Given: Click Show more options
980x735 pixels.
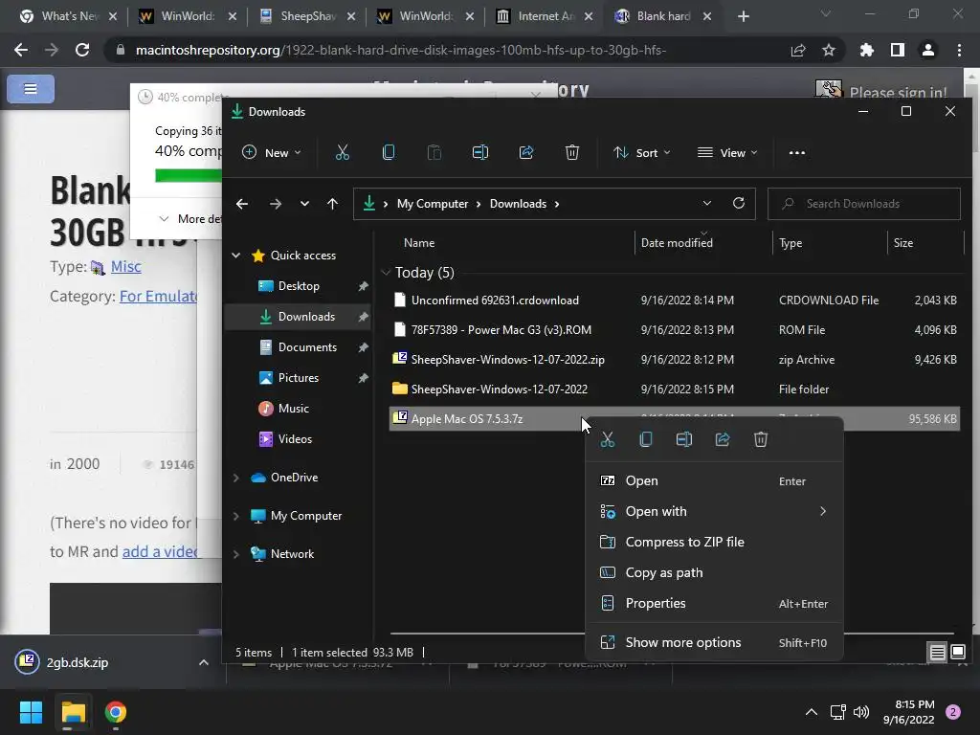Looking at the screenshot, I should (714, 642).
